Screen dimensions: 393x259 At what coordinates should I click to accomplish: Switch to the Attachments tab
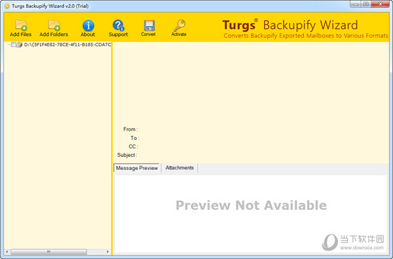[x=179, y=167]
